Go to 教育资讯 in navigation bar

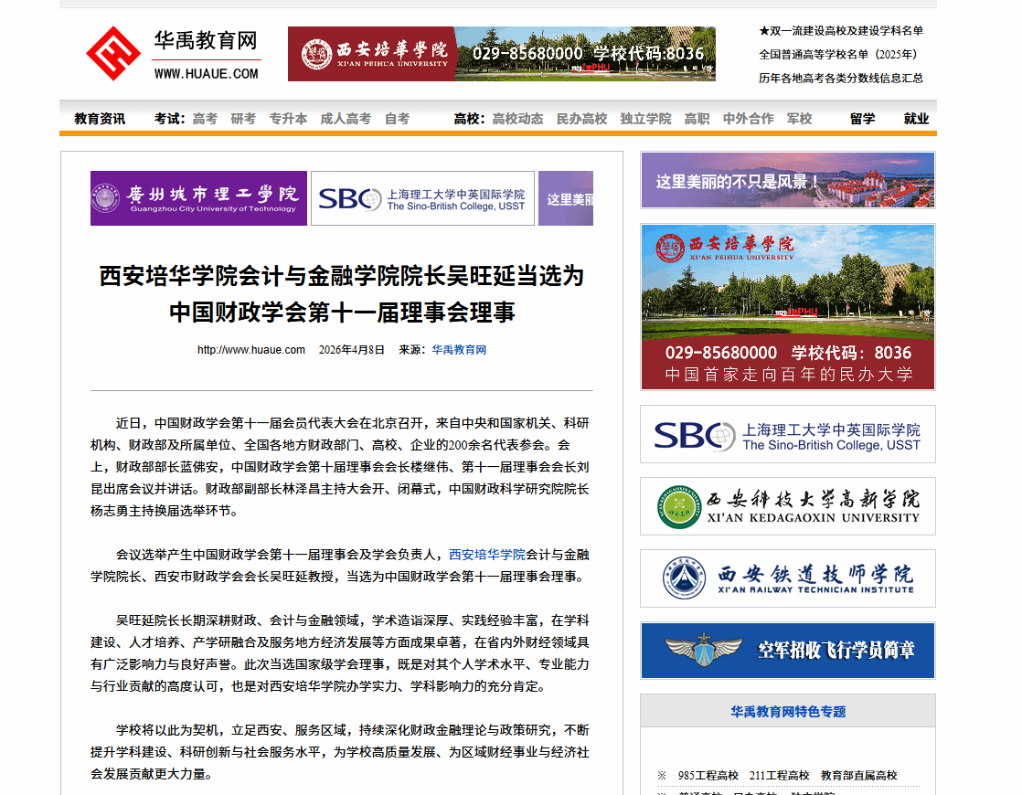coord(100,119)
